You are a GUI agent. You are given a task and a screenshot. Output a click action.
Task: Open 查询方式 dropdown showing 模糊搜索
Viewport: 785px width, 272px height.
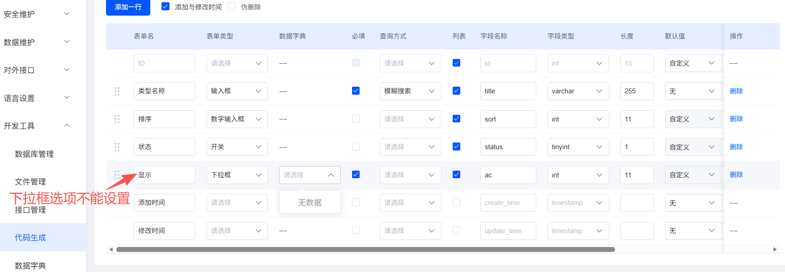410,91
